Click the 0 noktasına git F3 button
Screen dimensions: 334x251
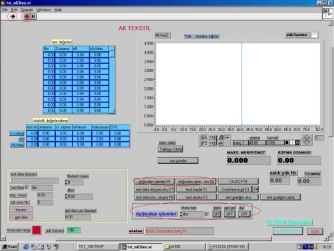click(x=236, y=190)
